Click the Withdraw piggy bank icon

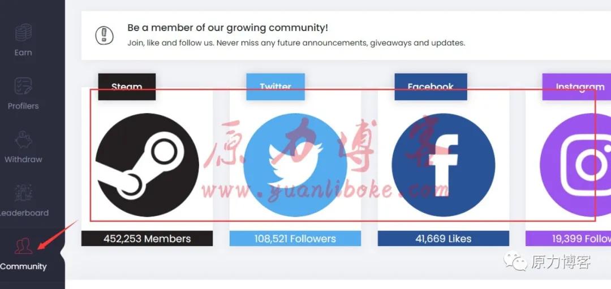23,140
